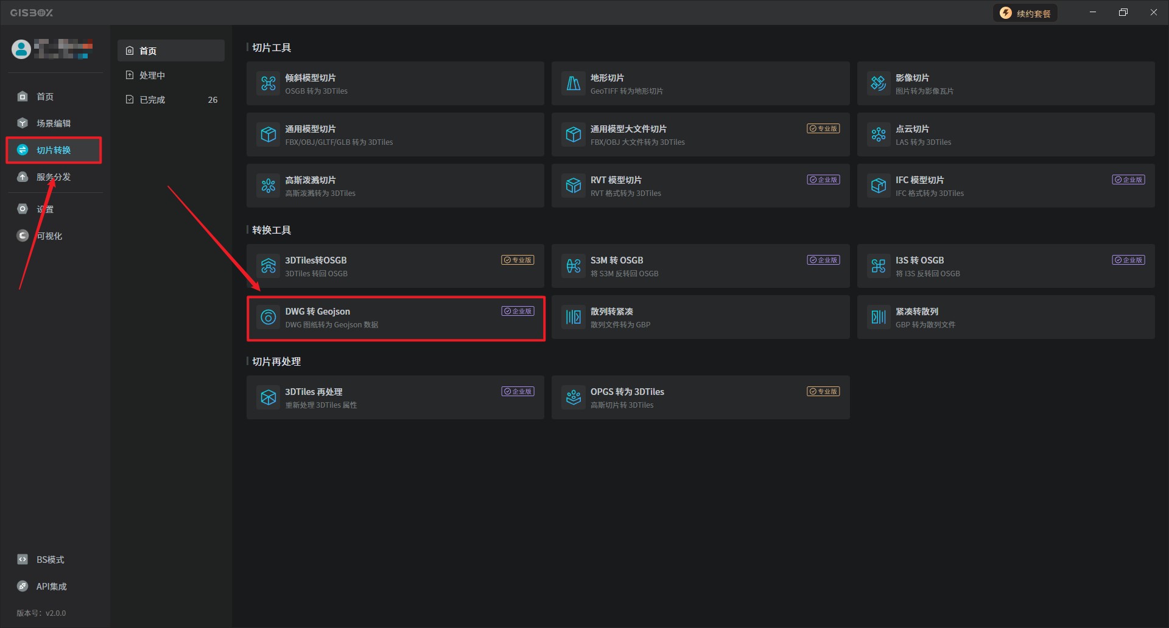Click the IFC 模型切片 cube icon

coord(879,186)
